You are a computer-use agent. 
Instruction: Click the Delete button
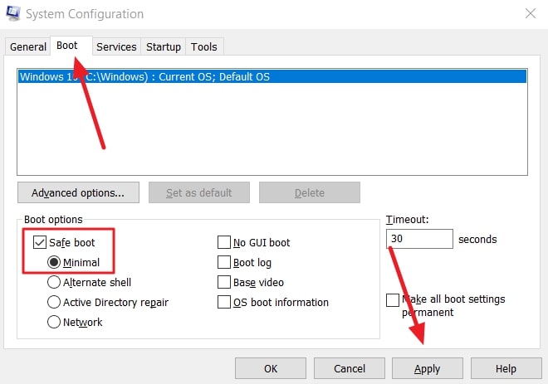tap(310, 192)
